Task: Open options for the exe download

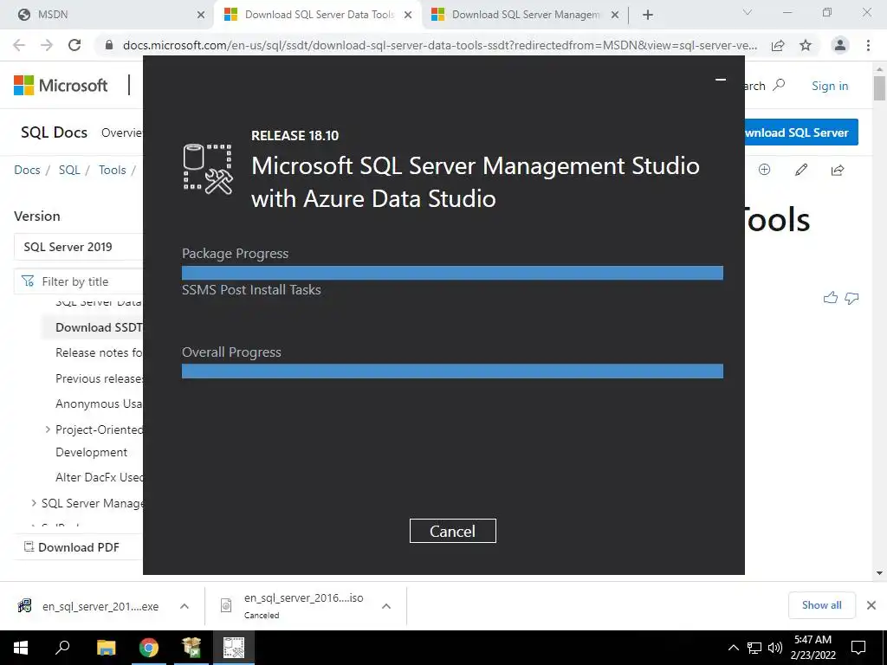Action: [185, 606]
